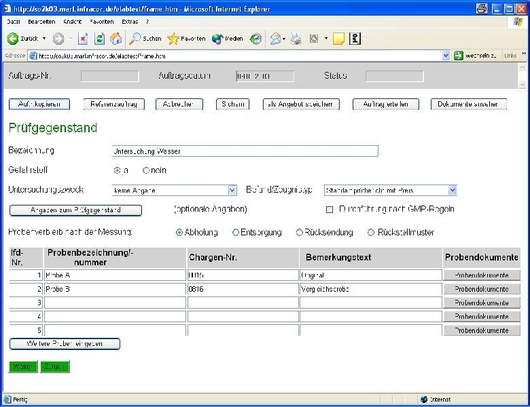Click the research info icon in toolbar

coord(355,39)
